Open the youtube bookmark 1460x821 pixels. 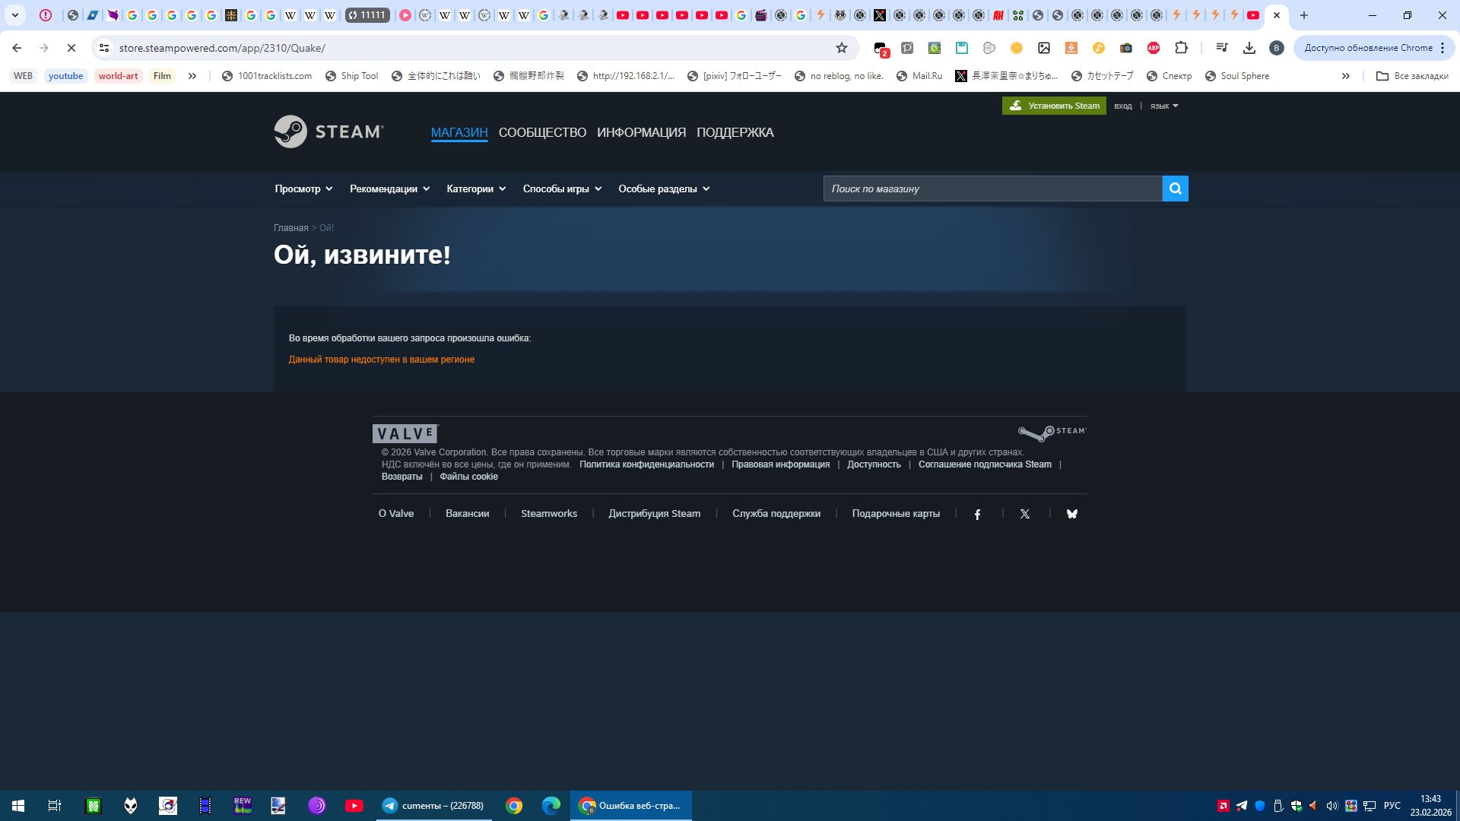[x=66, y=76]
